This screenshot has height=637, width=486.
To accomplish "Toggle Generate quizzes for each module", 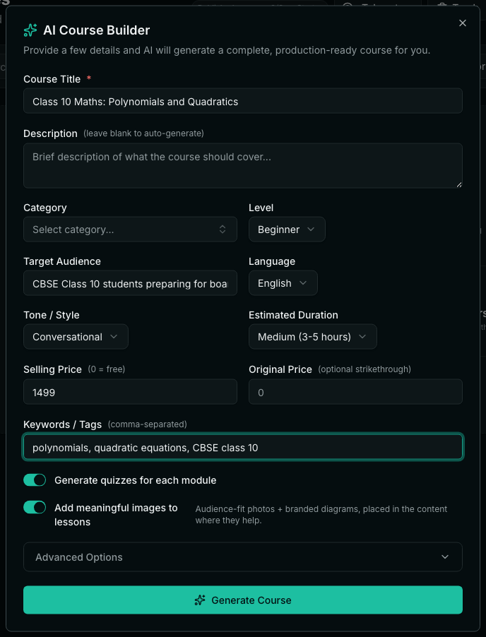I will pyautogui.click(x=35, y=480).
